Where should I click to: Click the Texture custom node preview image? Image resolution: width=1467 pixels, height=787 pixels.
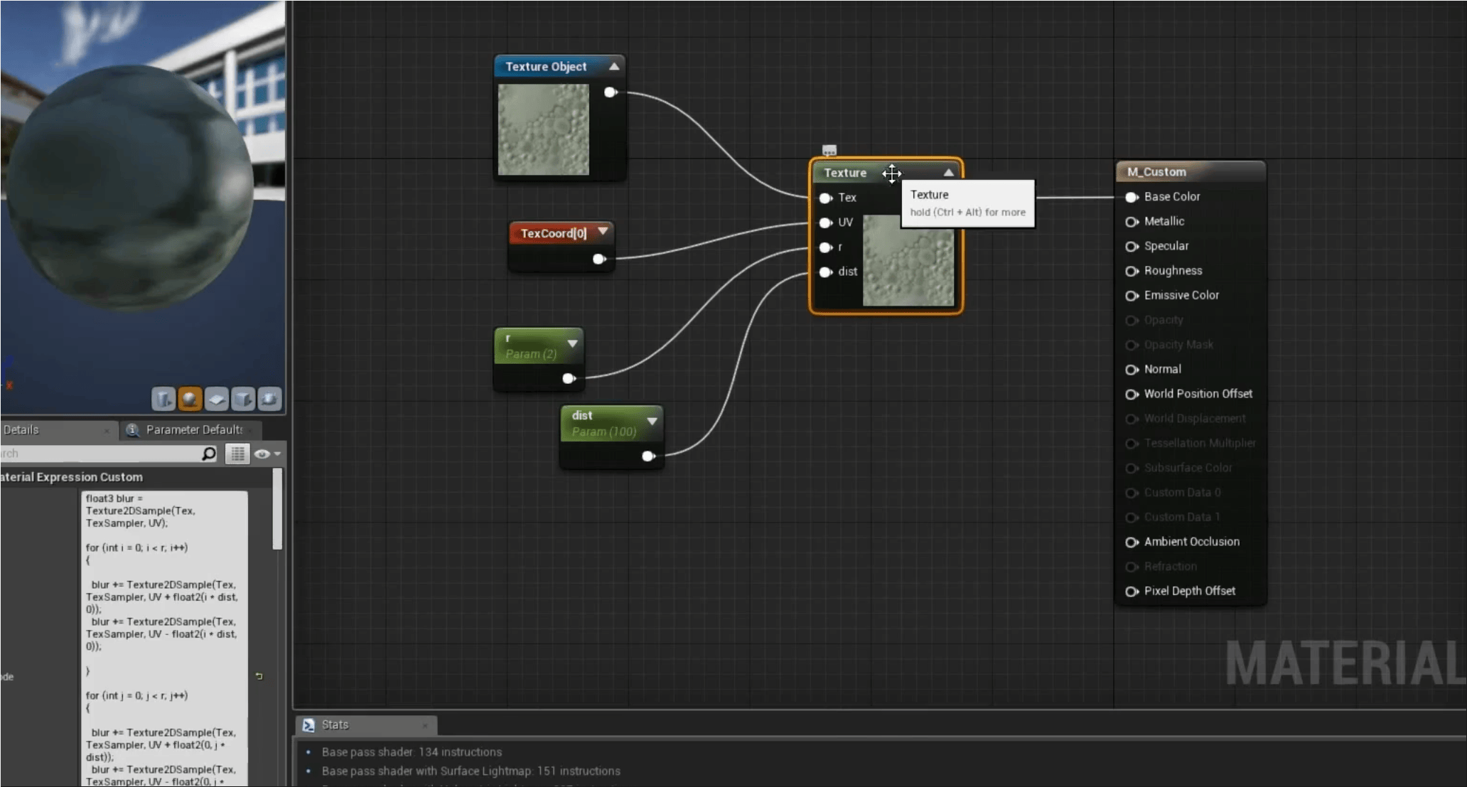(x=908, y=260)
